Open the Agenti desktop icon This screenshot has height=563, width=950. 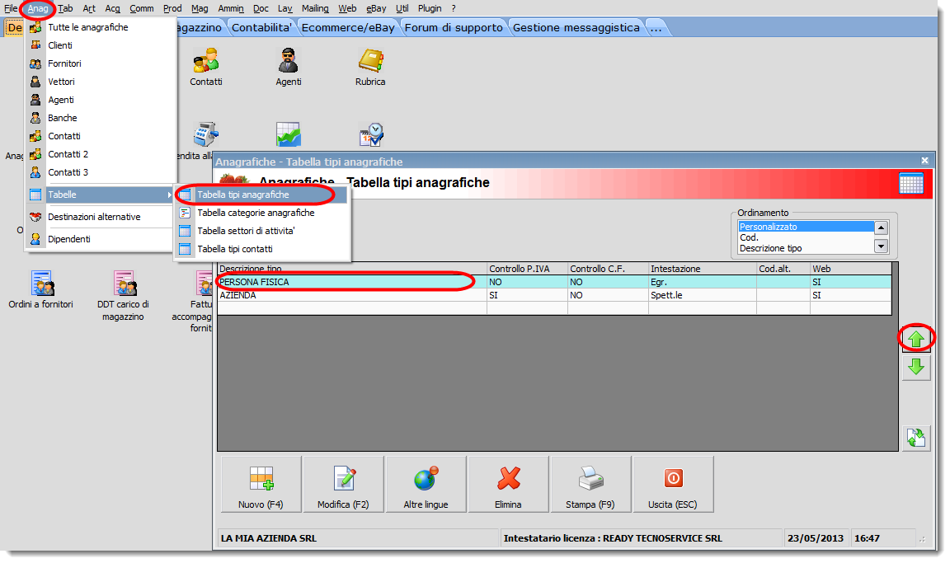[x=288, y=66]
